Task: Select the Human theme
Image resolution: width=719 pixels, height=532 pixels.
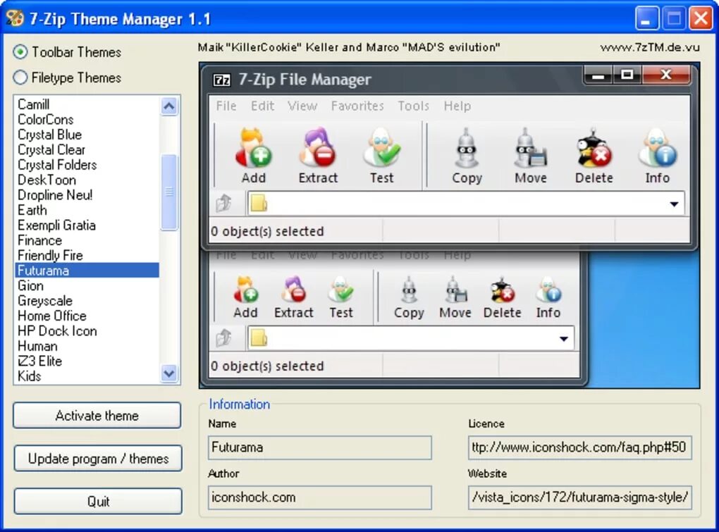Action: coord(87,346)
